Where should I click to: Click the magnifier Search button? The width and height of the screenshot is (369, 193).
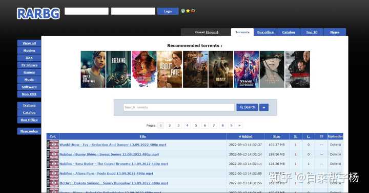tap(247, 107)
